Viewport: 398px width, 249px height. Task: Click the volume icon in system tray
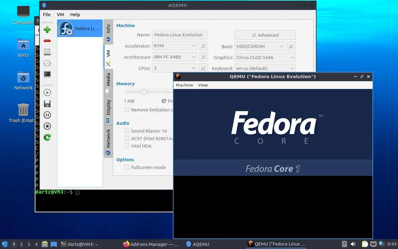click(x=353, y=244)
